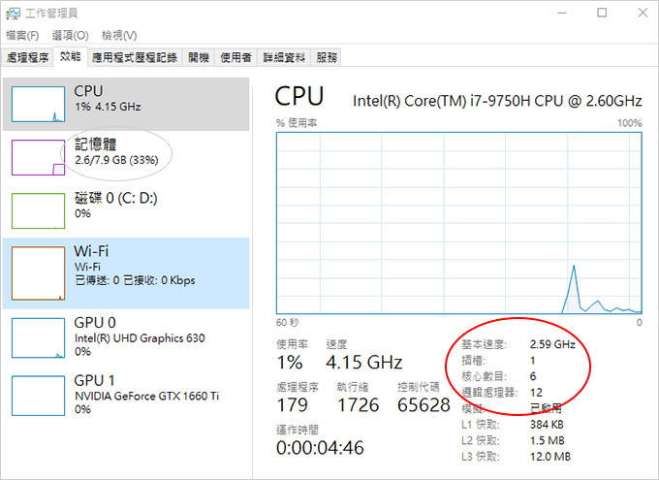Select the Wi-Fi orange graph thumbnail
659x480 pixels.
[38, 273]
